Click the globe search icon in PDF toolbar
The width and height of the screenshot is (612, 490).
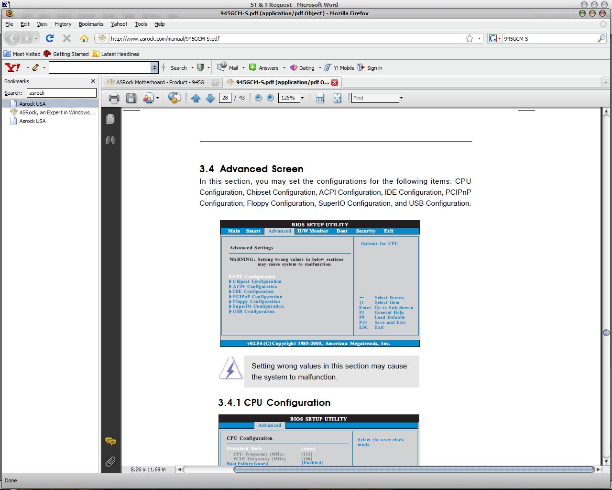175,98
